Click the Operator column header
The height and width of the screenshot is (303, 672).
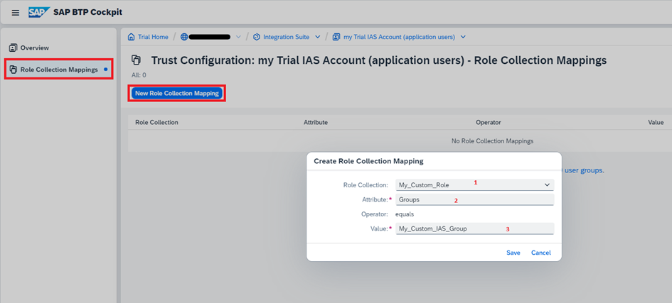click(x=488, y=122)
